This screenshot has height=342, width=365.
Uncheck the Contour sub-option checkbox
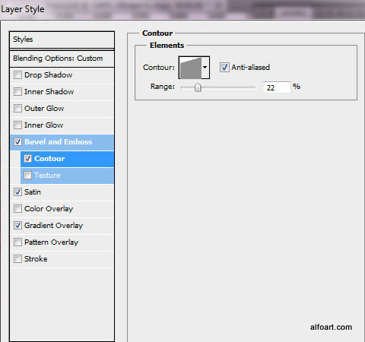pyautogui.click(x=27, y=159)
